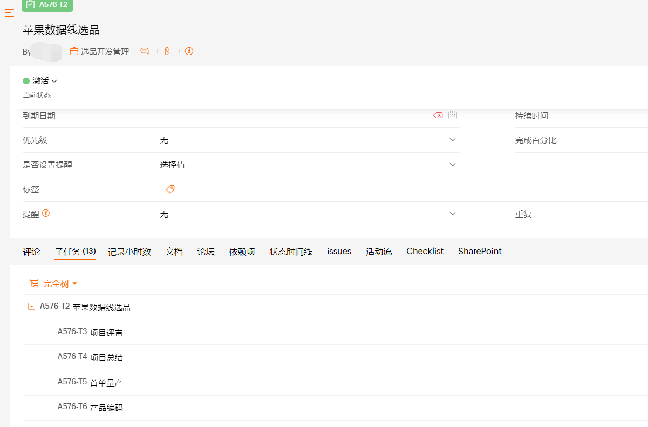
Task: Open the 激活 status dropdown
Action: pyautogui.click(x=40, y=81)
